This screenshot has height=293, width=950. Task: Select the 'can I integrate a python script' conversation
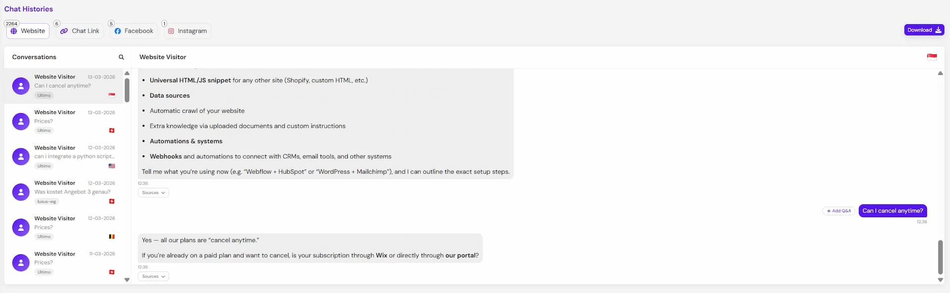click(64, 156)
